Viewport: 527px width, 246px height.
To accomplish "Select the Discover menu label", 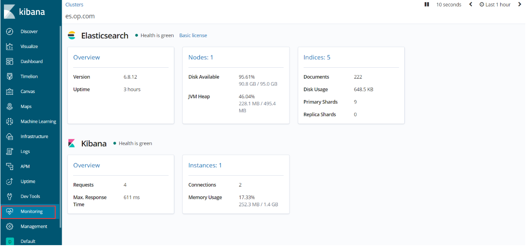I will pyautogui.click(x=29, y=31).
